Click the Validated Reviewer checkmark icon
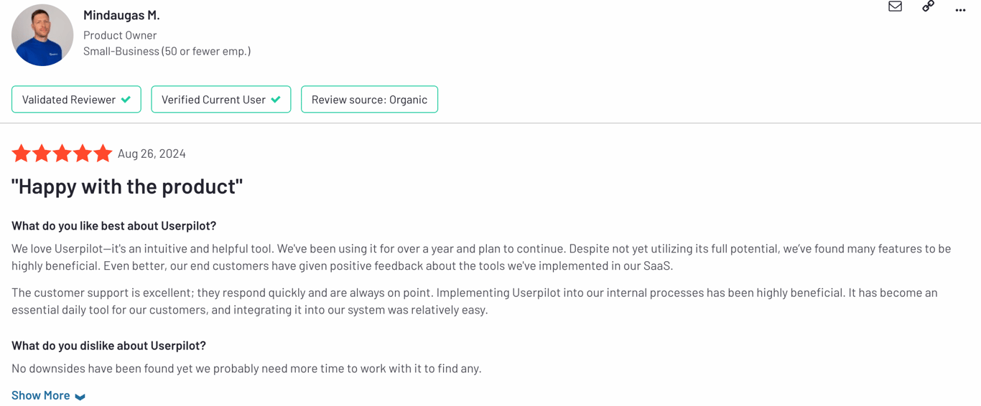The width and height of the screenshot is (981, 406). click(126, 100)
